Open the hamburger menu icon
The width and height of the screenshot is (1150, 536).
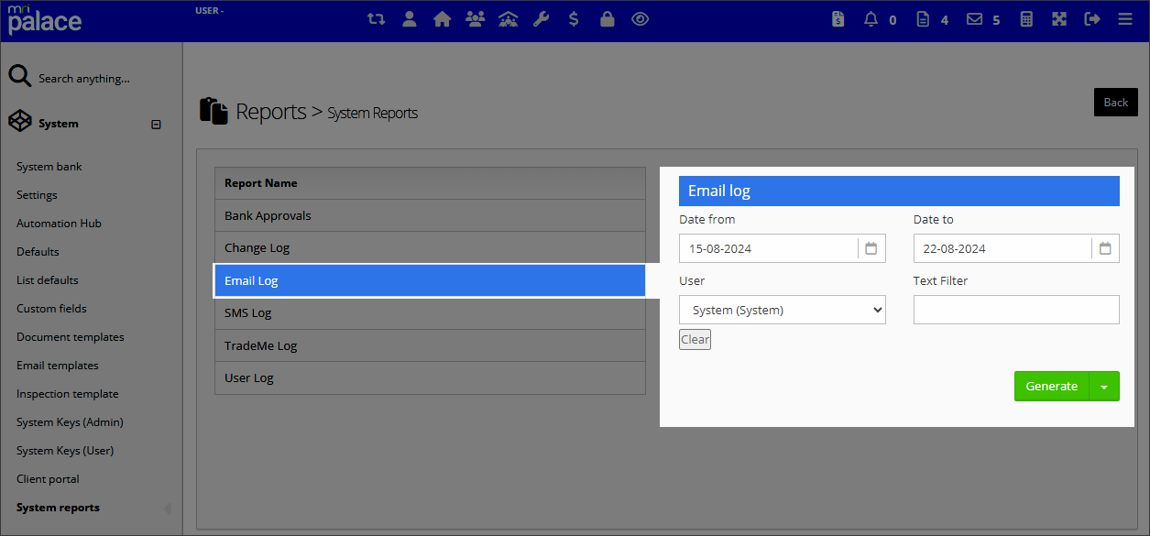point(1125,18)
